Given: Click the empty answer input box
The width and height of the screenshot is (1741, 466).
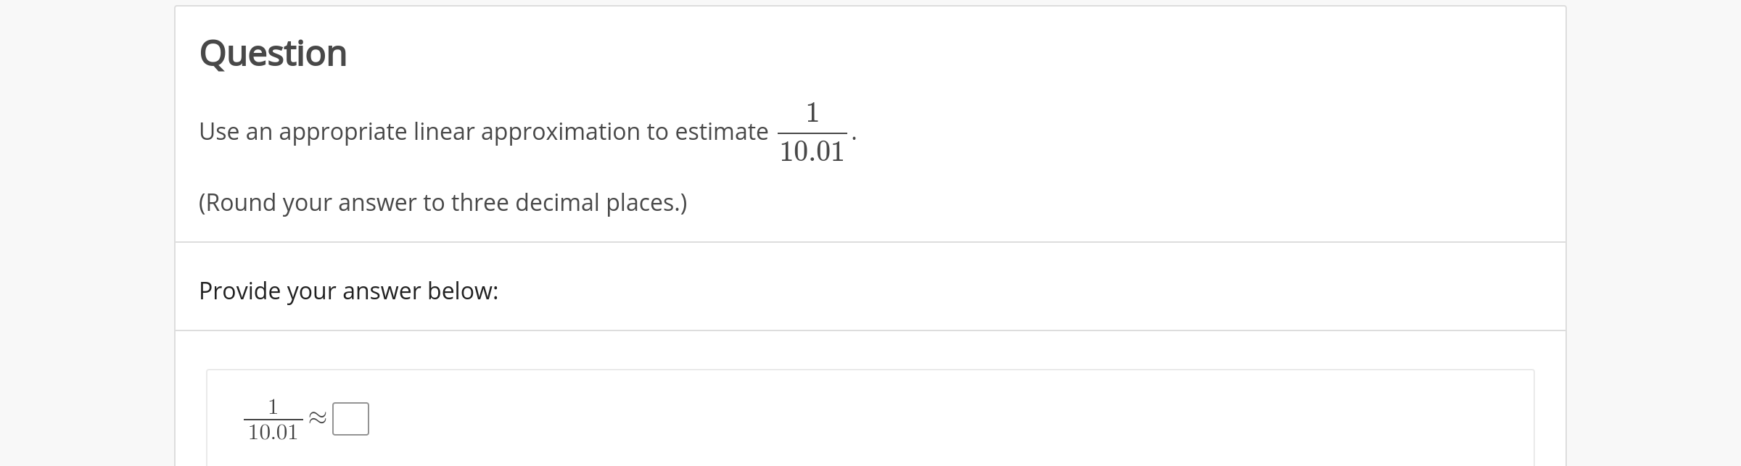Looking at the screenshot, I should click(x=350, y=419).
